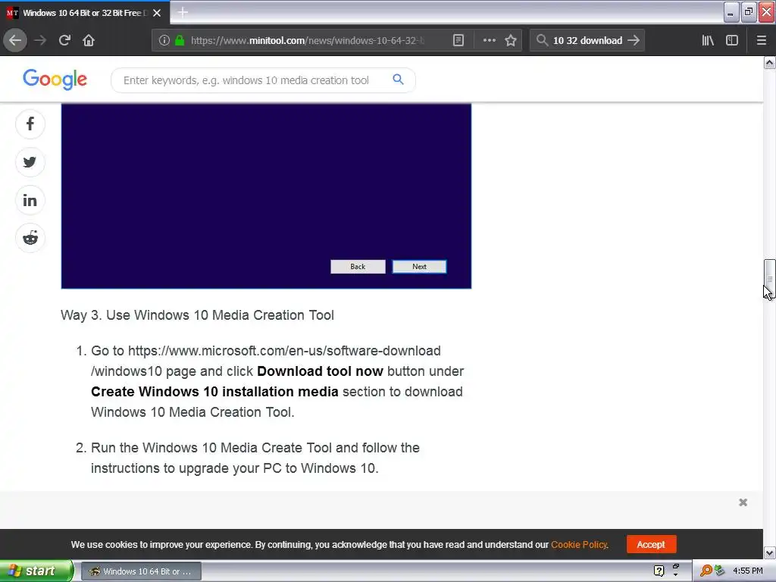Open page actions three-dots menu

489,41
